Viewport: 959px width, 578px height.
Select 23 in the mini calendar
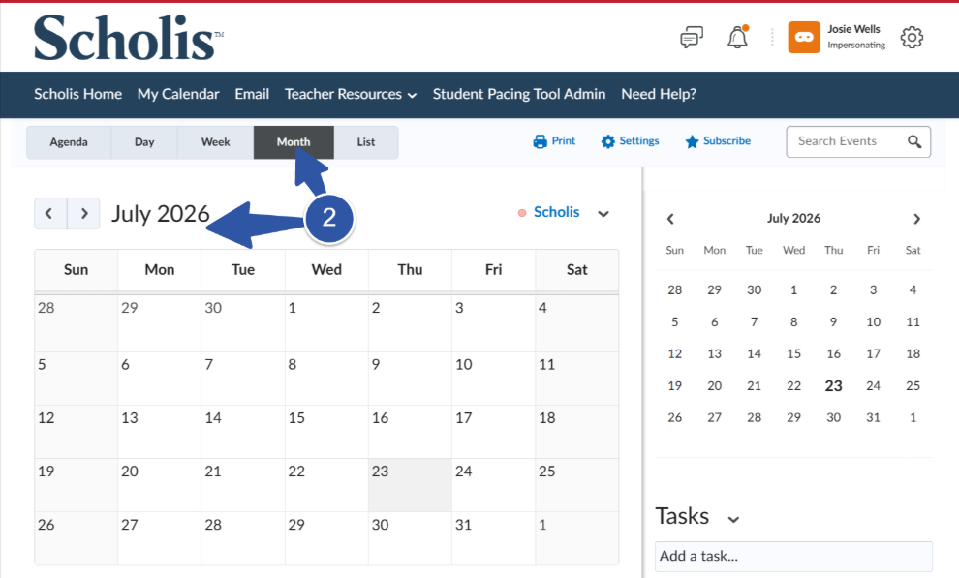834,386
